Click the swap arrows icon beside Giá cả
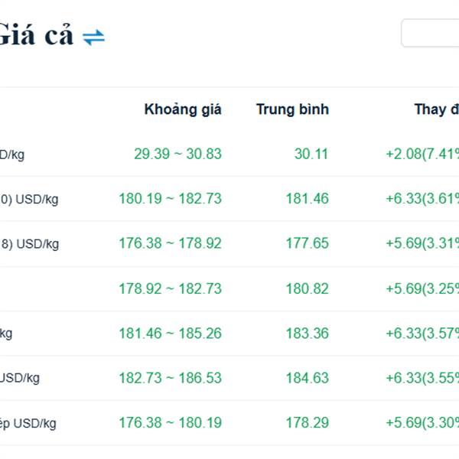 point(93,36)
